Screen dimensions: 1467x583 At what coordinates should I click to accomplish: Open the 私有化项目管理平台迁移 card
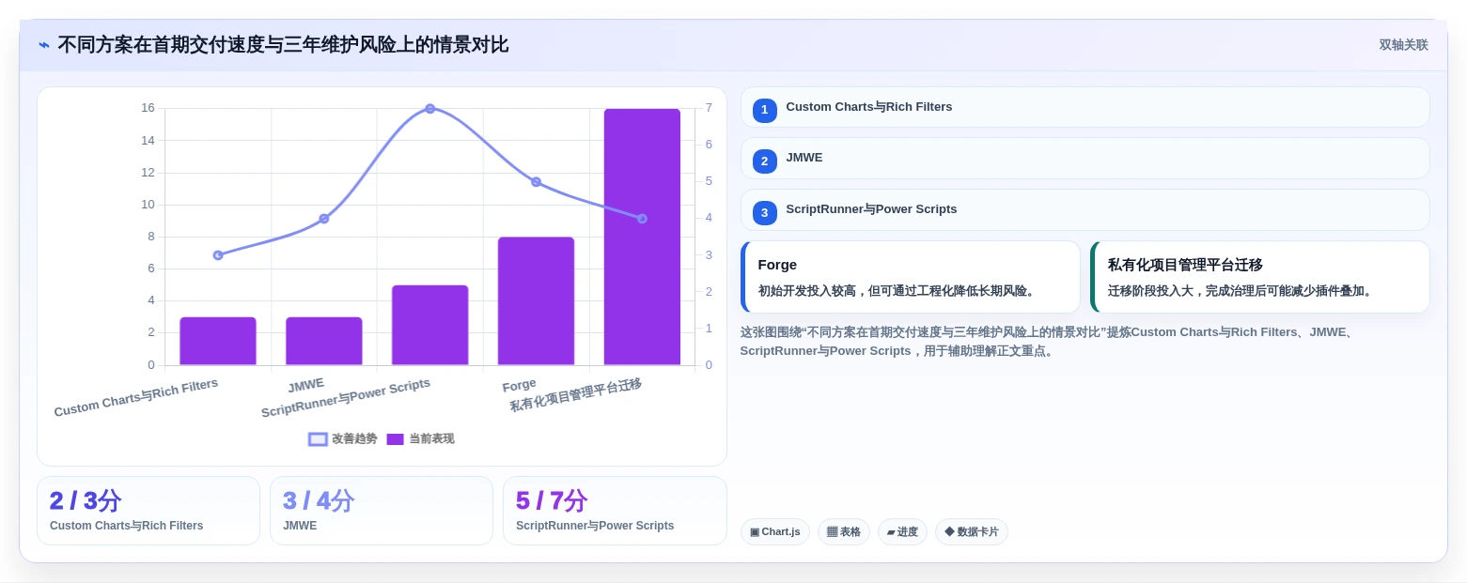pos(1259,277)
